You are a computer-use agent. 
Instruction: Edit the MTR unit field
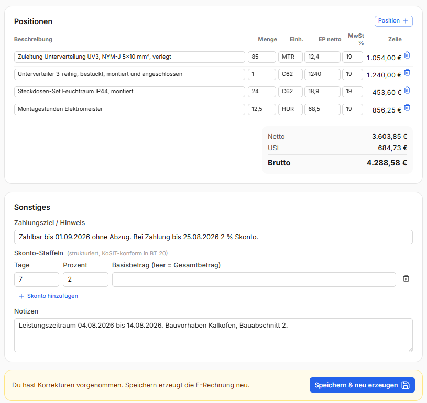coord(290,57)
